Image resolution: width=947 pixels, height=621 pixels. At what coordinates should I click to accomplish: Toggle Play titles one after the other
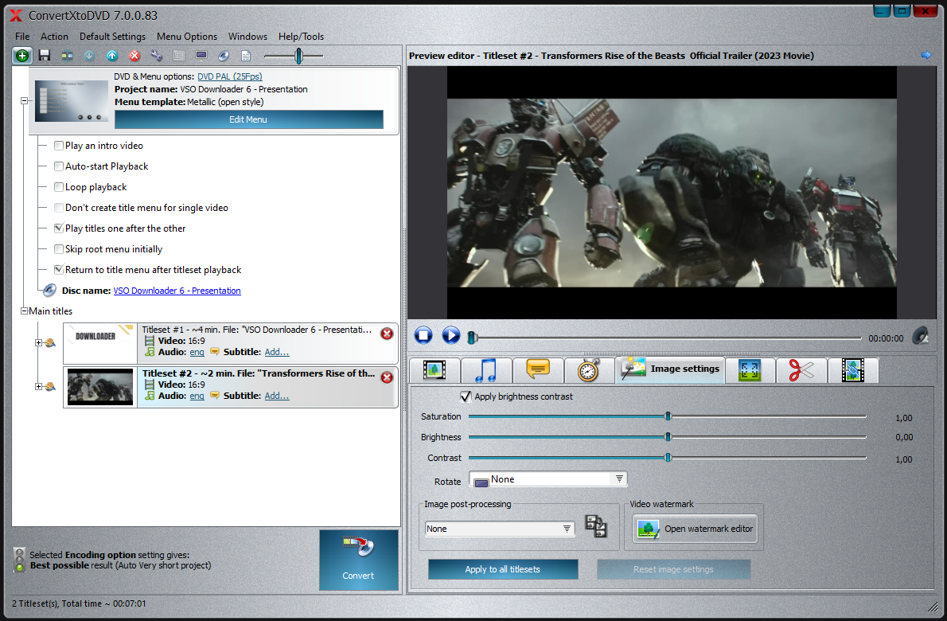pyautogui.click(x=59, y=228)
